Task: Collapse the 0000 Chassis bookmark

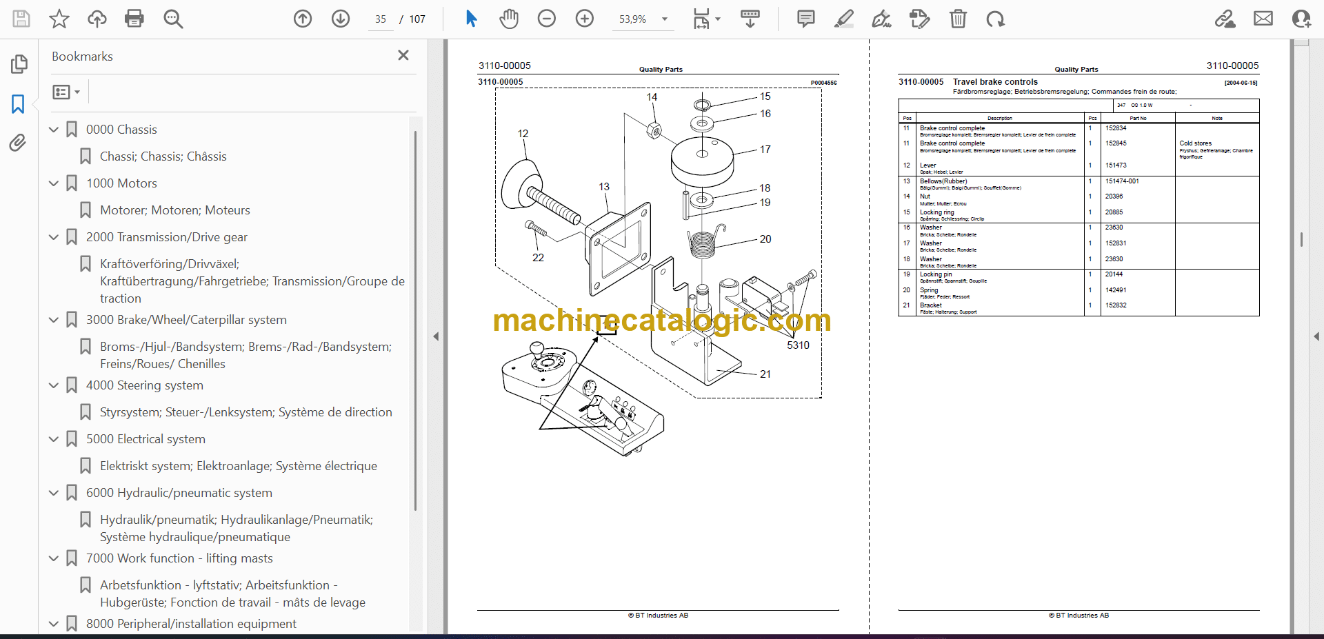Action: point(54,130)
